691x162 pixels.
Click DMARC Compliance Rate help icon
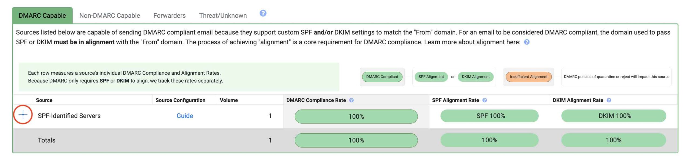coord(351,100)
